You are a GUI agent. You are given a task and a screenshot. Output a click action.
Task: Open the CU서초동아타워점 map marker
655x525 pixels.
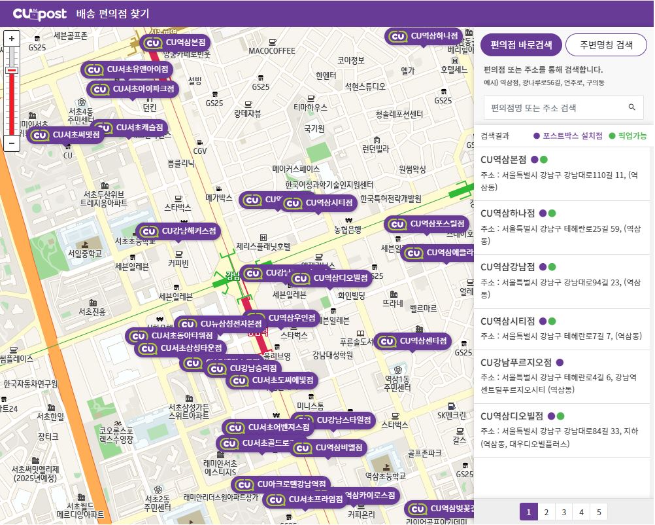[171, 336]
